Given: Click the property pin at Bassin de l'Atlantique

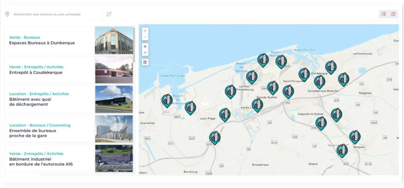Looking at the screenshot, I should (x=167, y=100).
